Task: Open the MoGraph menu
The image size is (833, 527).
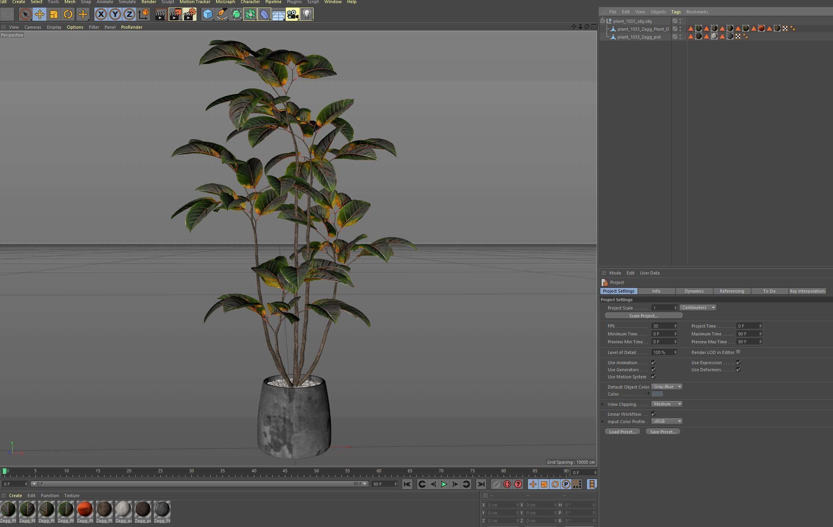Action: tap(225, 2)
